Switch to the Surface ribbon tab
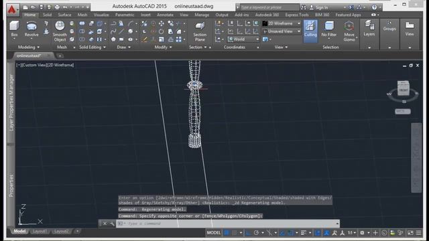429x241 pixels. point(64,15)
